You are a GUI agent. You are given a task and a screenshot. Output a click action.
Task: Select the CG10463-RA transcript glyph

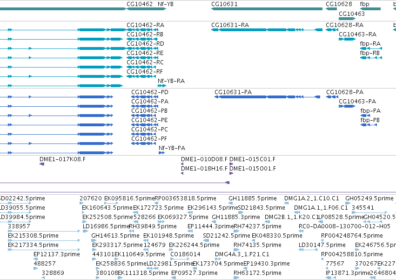coord(347,39)
